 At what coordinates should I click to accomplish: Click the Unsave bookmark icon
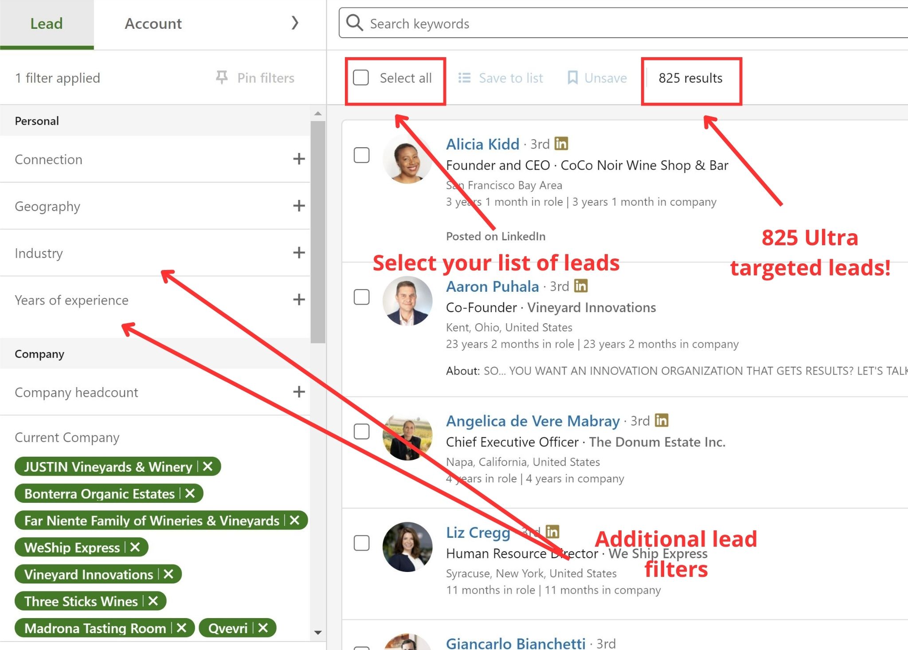coord(572,78)
